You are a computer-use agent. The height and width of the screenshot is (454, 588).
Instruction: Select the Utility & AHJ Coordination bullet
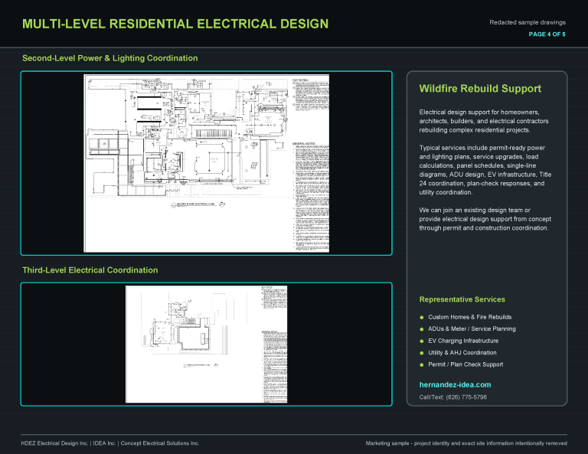pyautogui.click(x=462, y=352)
